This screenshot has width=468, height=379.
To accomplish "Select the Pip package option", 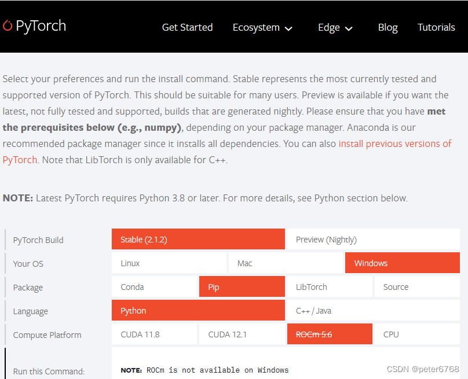I will click(x=242, y=286).
